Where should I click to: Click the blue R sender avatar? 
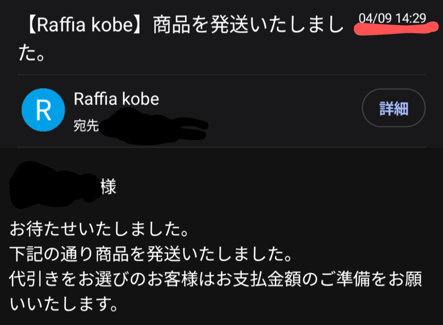(43, 110)
